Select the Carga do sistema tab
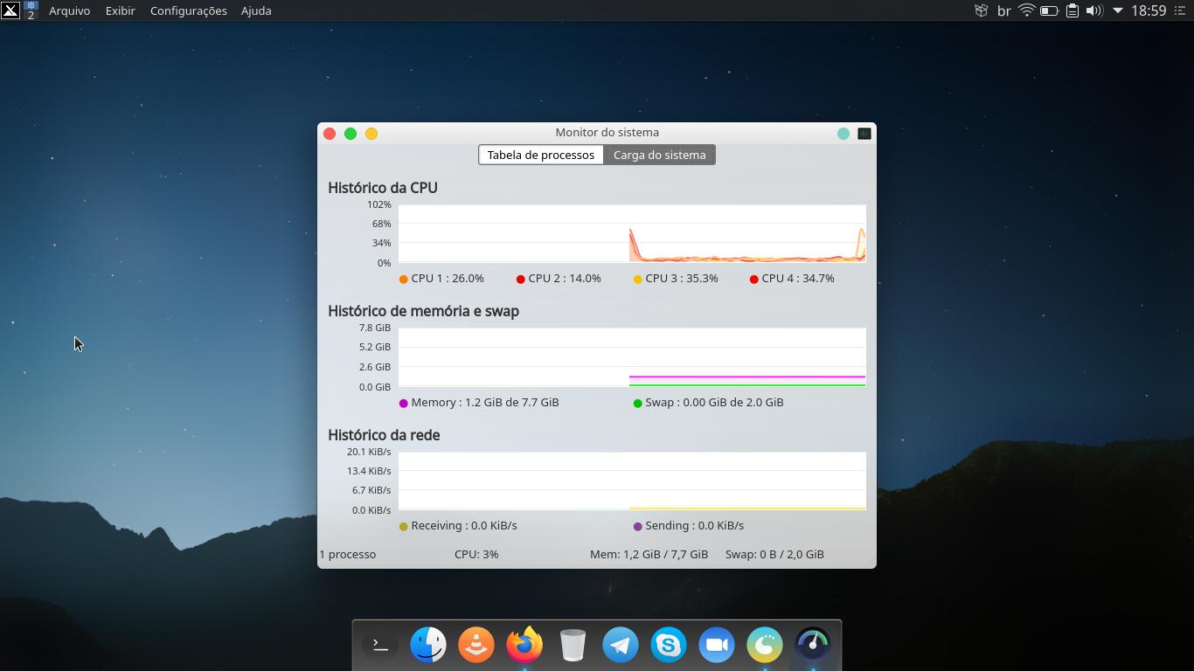The image size is (1194, 671). click(659, 155)
